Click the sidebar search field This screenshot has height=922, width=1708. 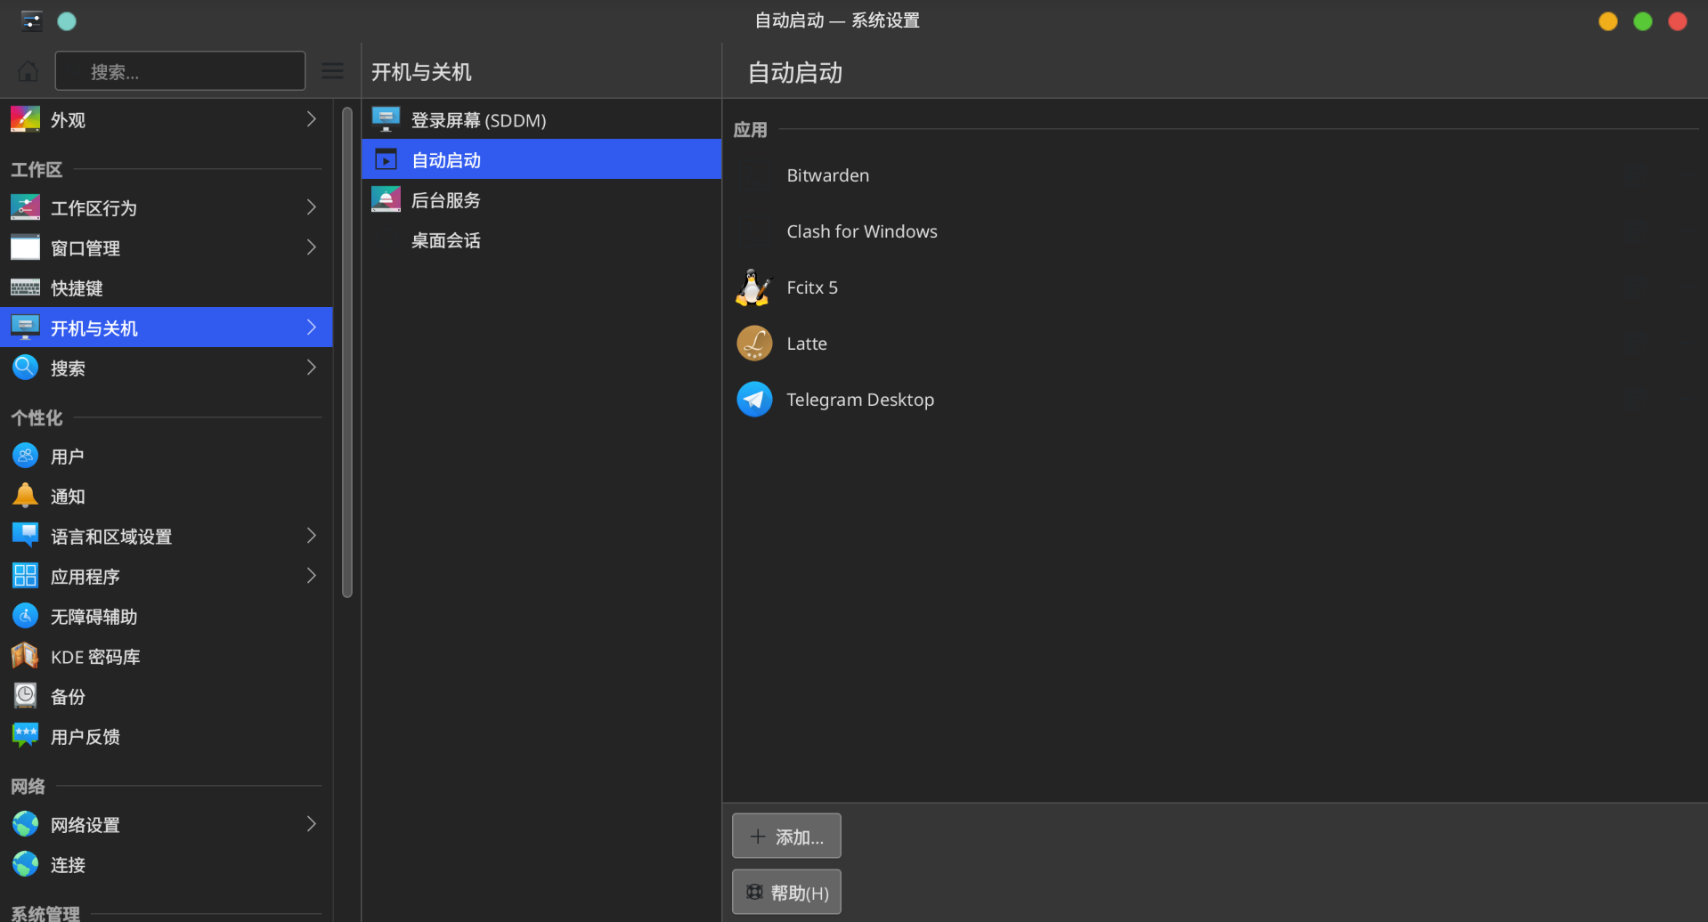(180, 71)
